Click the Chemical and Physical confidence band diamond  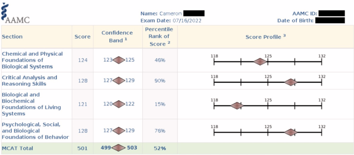pyautogui.click(x=119, y=60)
